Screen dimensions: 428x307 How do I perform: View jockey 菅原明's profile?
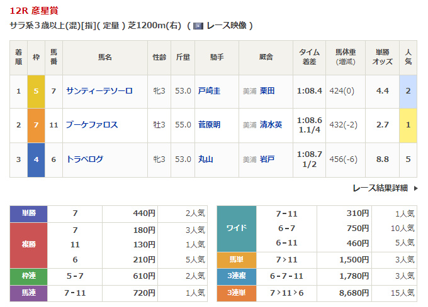coord(209,125)
